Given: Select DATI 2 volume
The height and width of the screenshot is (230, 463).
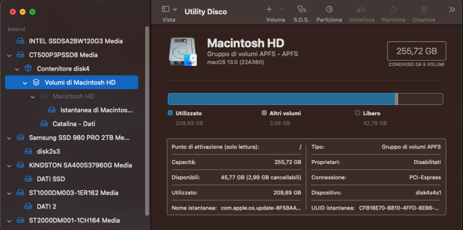Looking at the screenshot, I should pos(46,206).
